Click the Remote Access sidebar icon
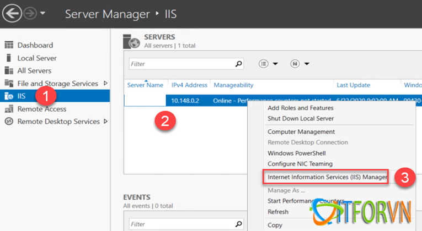Screen dimensions: 422x231 8,109
